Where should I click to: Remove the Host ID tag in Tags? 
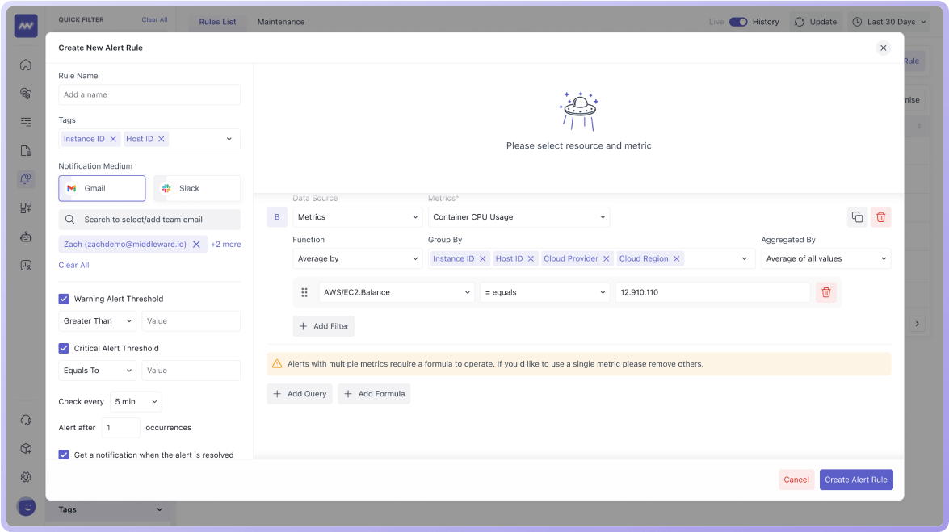coord(162,139)
